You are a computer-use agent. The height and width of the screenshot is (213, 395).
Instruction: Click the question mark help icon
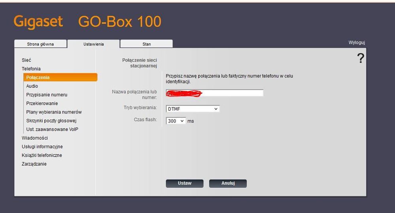click(360, 58)
